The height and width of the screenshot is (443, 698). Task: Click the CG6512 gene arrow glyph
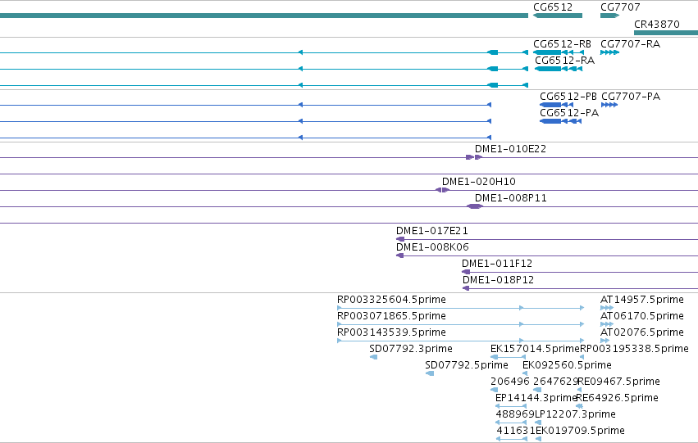558,16
